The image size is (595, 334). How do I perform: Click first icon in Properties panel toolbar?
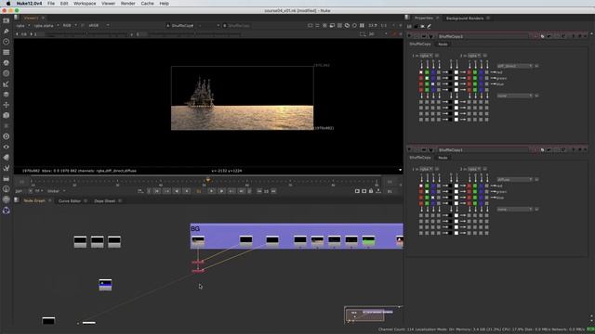pos(409,26)
